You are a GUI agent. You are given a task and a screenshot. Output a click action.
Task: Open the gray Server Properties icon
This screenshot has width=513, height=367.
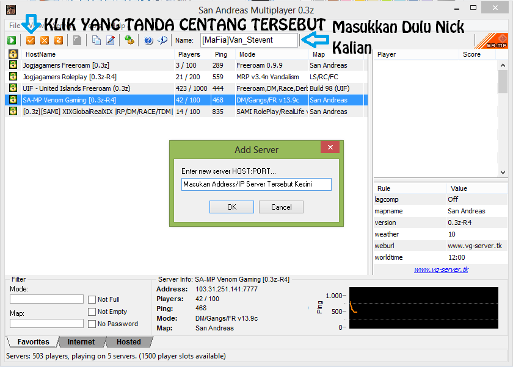[x=77, y=40]
